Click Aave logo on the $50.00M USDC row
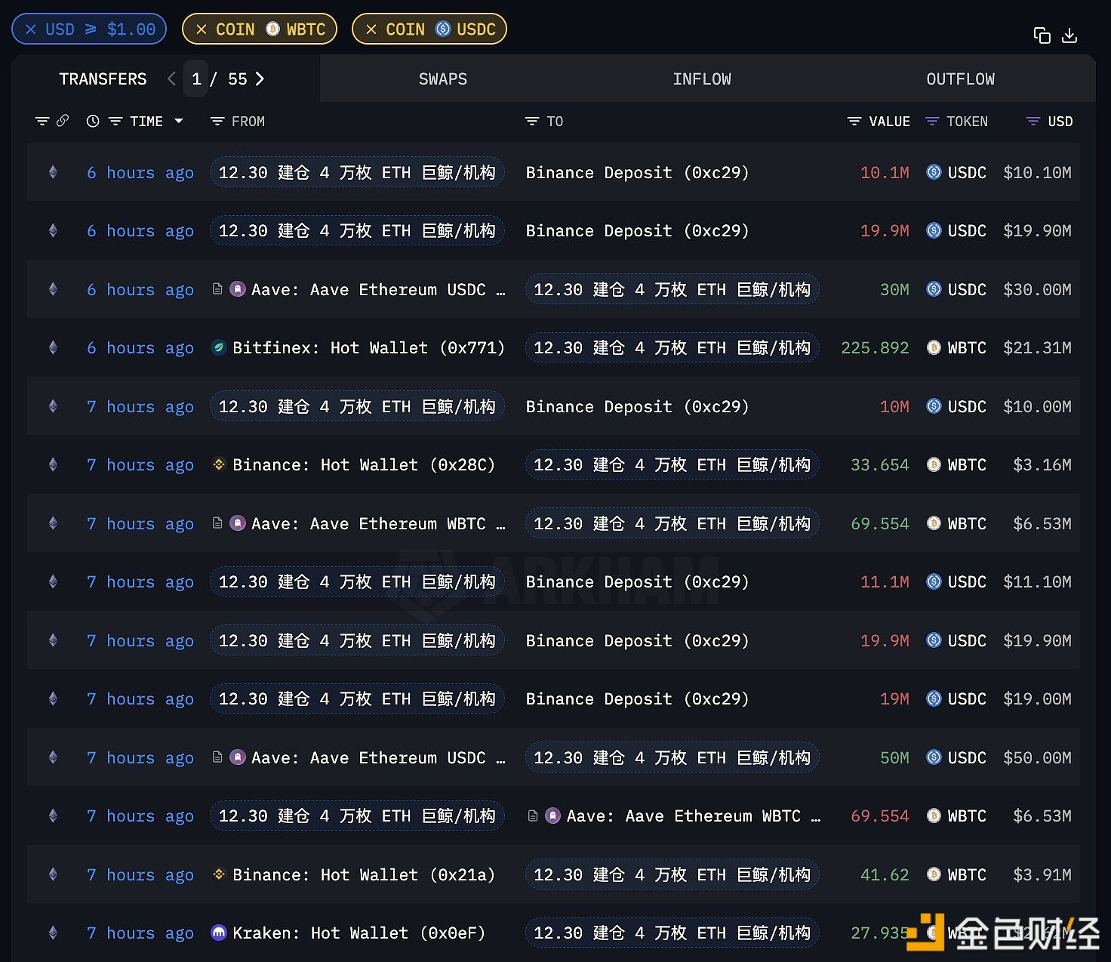The width and height of the screenshot is (1111, 962). click(238, 757)
